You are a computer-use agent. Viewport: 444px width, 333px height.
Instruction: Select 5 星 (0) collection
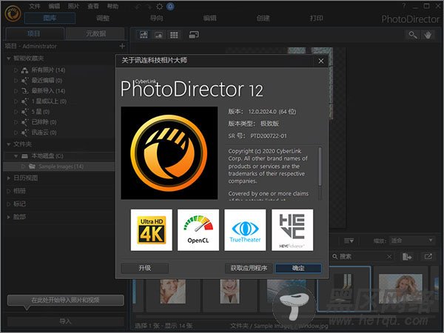click(40, 112)
